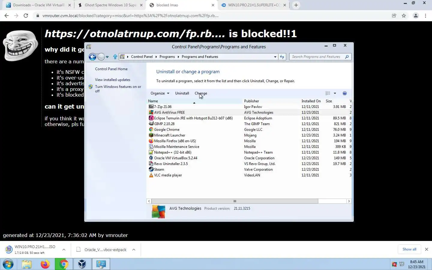Click the Revo Uninstaller icon
Image resolution: width=432 pixels, height=270 pixels.
tap(151, 164)
